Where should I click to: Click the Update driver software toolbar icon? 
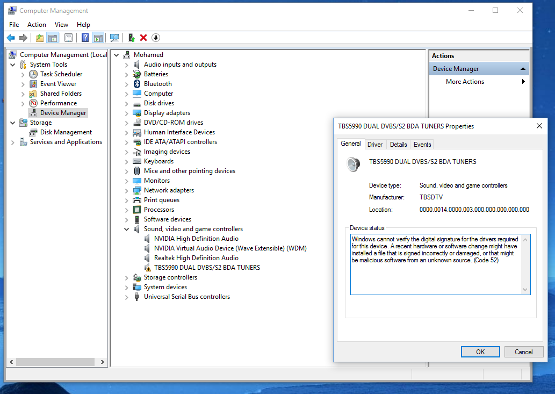pyautogui.click(x=132, y=38)
